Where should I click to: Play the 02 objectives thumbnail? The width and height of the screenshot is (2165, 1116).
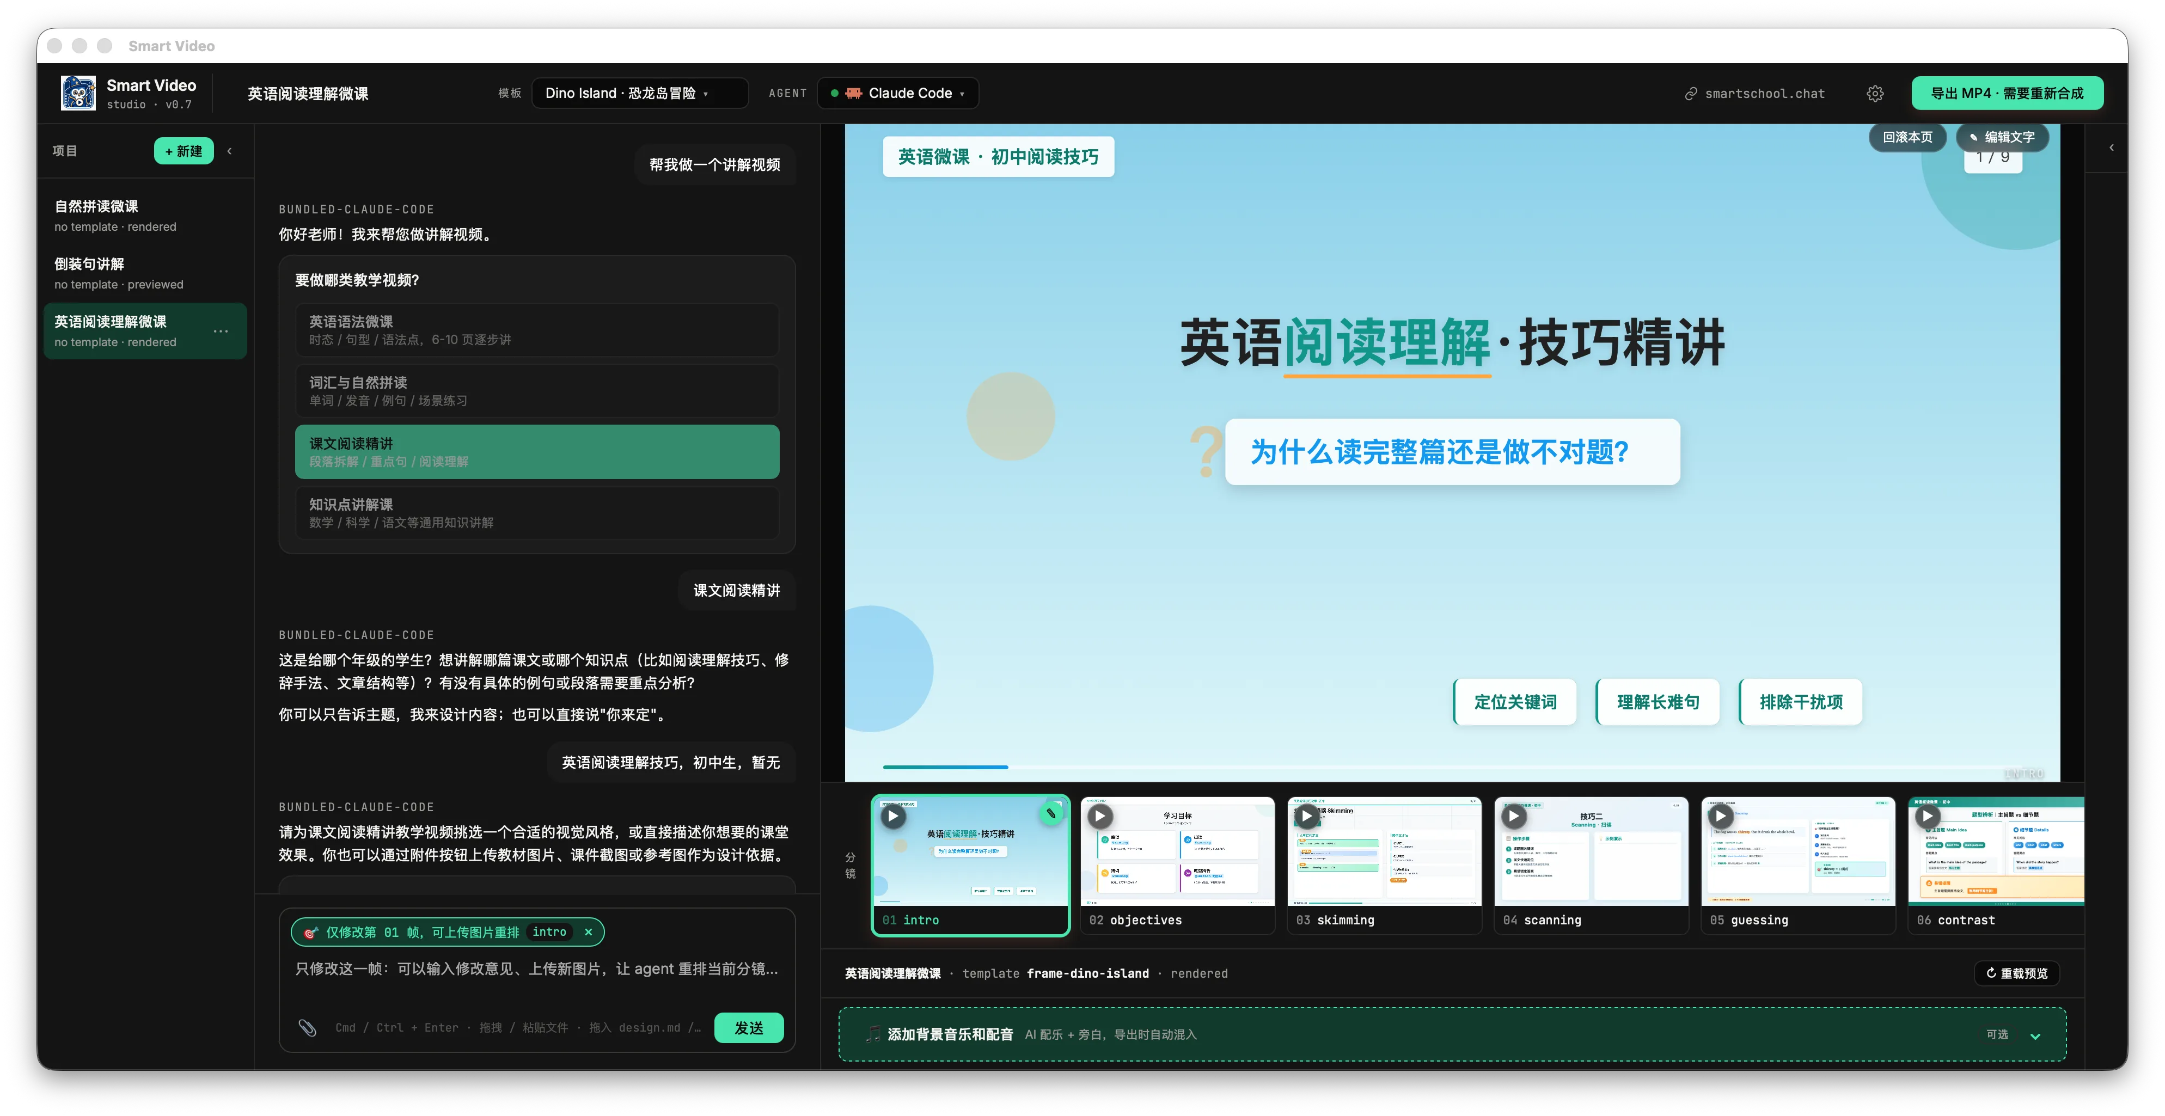pos(1099,815)
